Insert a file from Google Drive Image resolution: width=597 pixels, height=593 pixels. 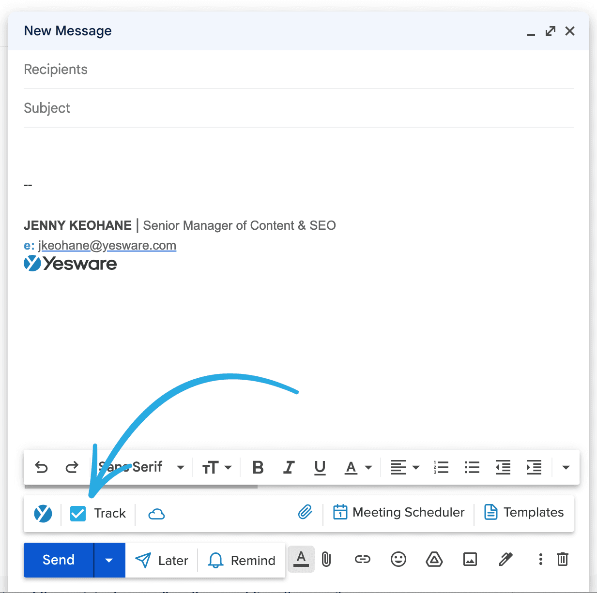(434, 560)
